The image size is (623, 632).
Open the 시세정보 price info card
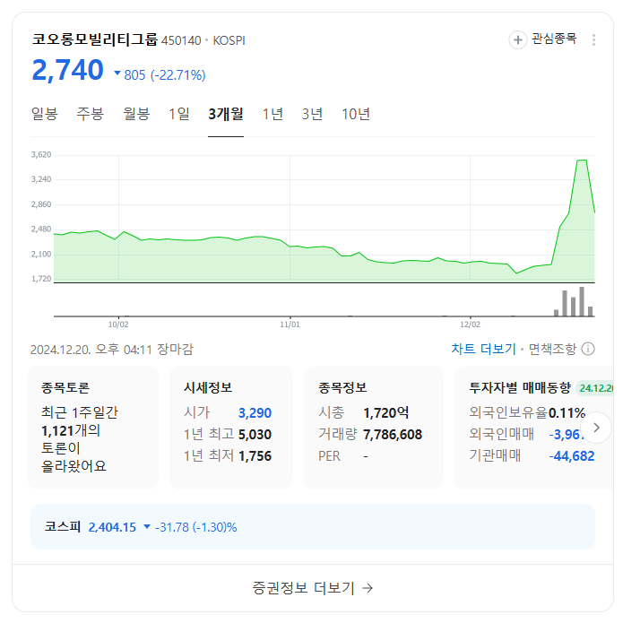coord(231,428)
